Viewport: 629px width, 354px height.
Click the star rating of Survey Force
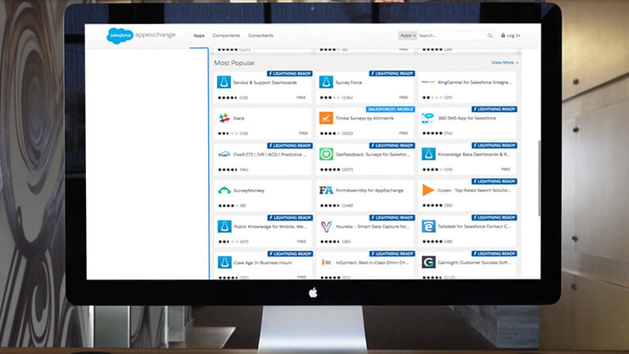coord(330,98)
